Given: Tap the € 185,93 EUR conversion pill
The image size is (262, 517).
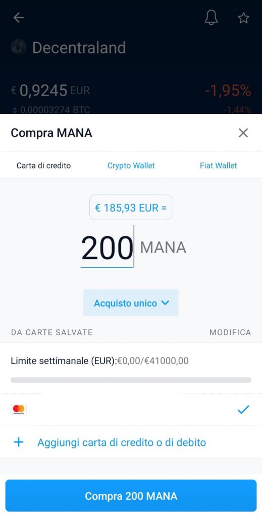Looking at the screenshot, I should point(131,208).
